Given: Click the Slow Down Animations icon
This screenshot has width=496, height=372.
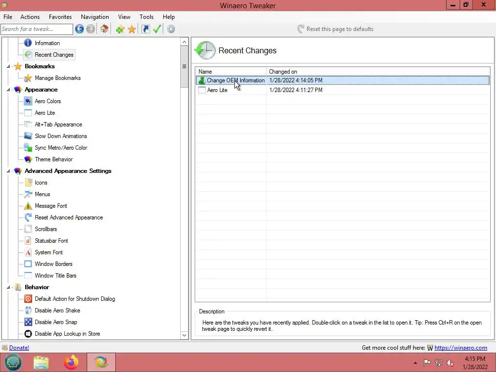Looking at the screenshot, I should click(x=28, y=136).
